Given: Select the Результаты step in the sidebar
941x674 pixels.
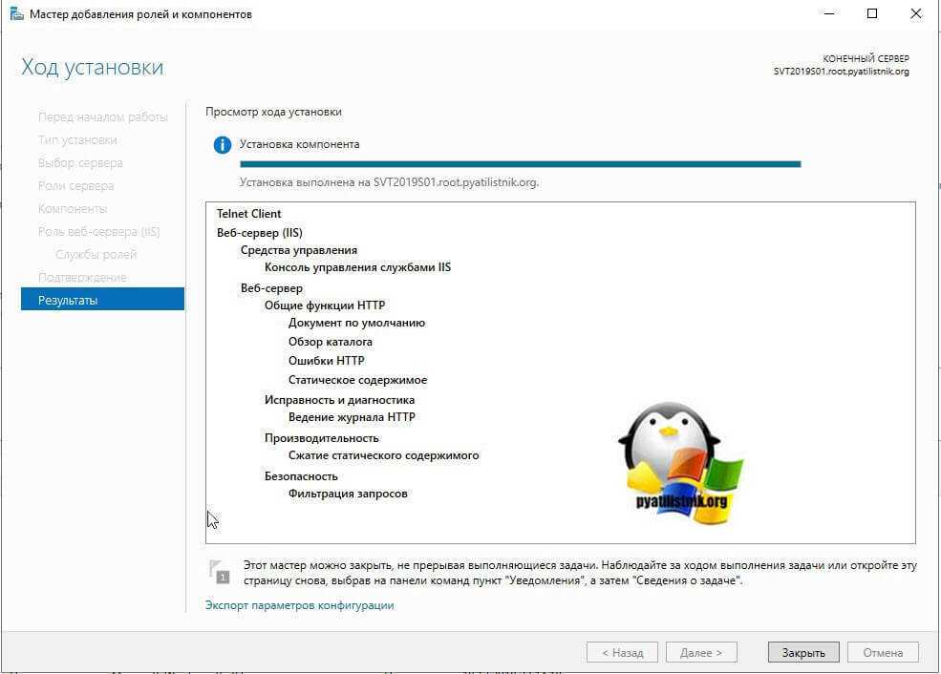Looking at the screenshot, I should (x=102, y=300).
